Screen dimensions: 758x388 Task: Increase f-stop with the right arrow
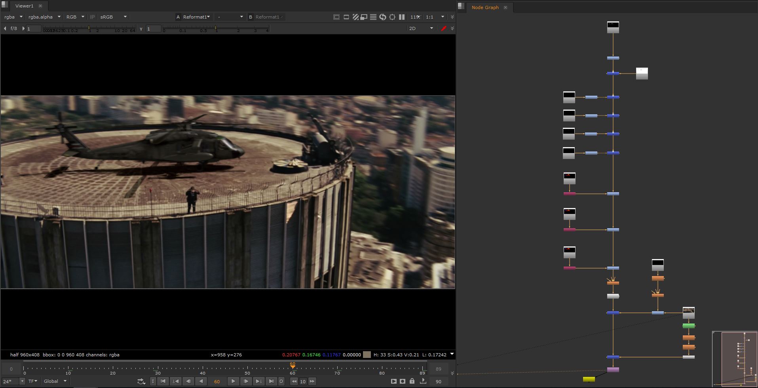pyautogui.click(x=23, y=28)
